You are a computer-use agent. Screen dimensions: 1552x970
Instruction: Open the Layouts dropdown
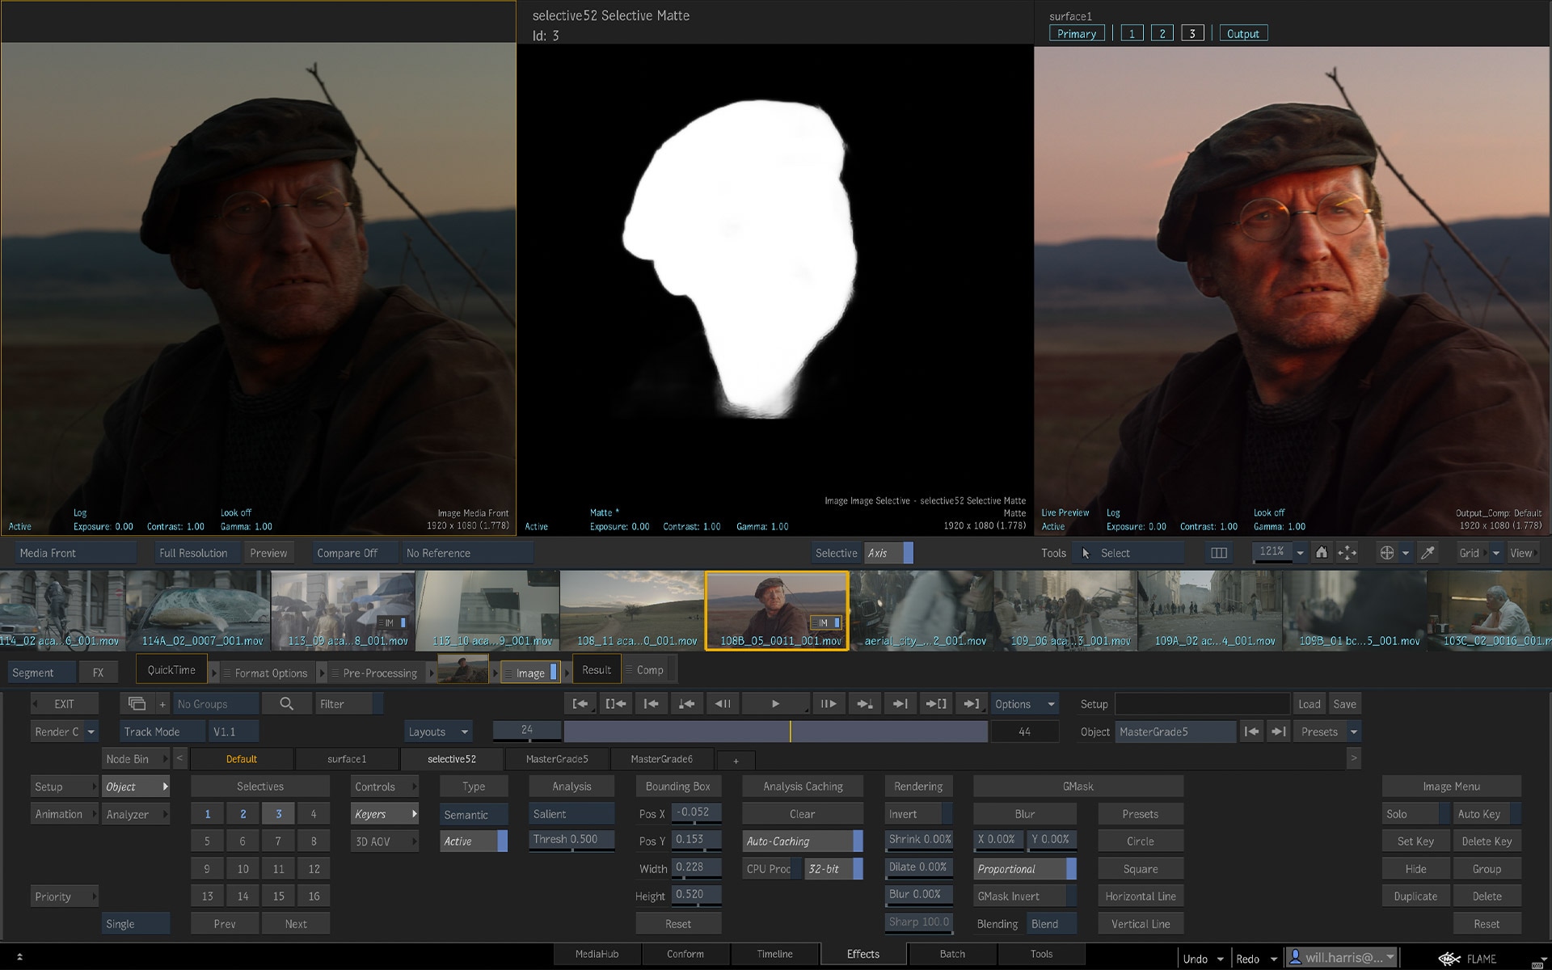438,732
